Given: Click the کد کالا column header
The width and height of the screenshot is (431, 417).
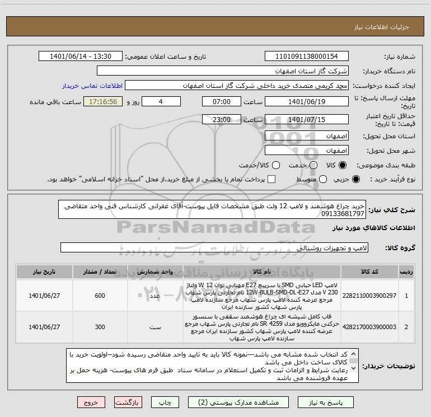Looking at the screenshot, I should pyautogui.click(x=369, y=271).
